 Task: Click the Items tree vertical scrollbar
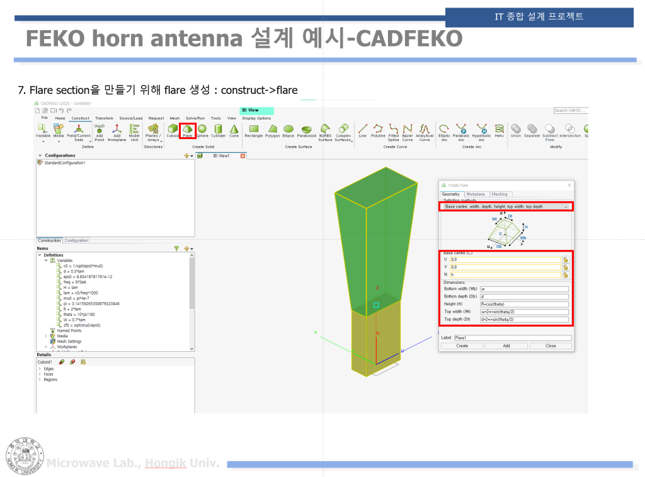(x=191, y=302)
